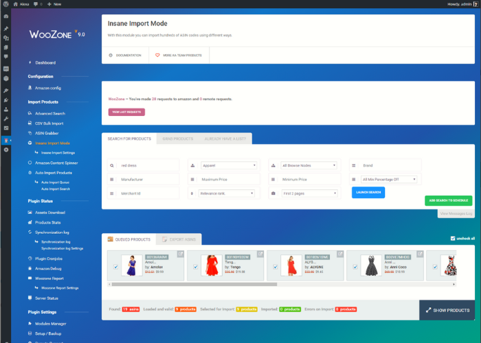This screenshot has width=481, height=343.
Task: Open Tools wrench icon in left admin strip
Action: pos(5,119)
